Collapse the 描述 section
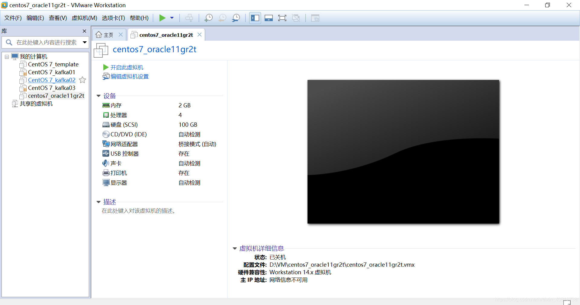The image size is (580, 305). tap(98, 202)
